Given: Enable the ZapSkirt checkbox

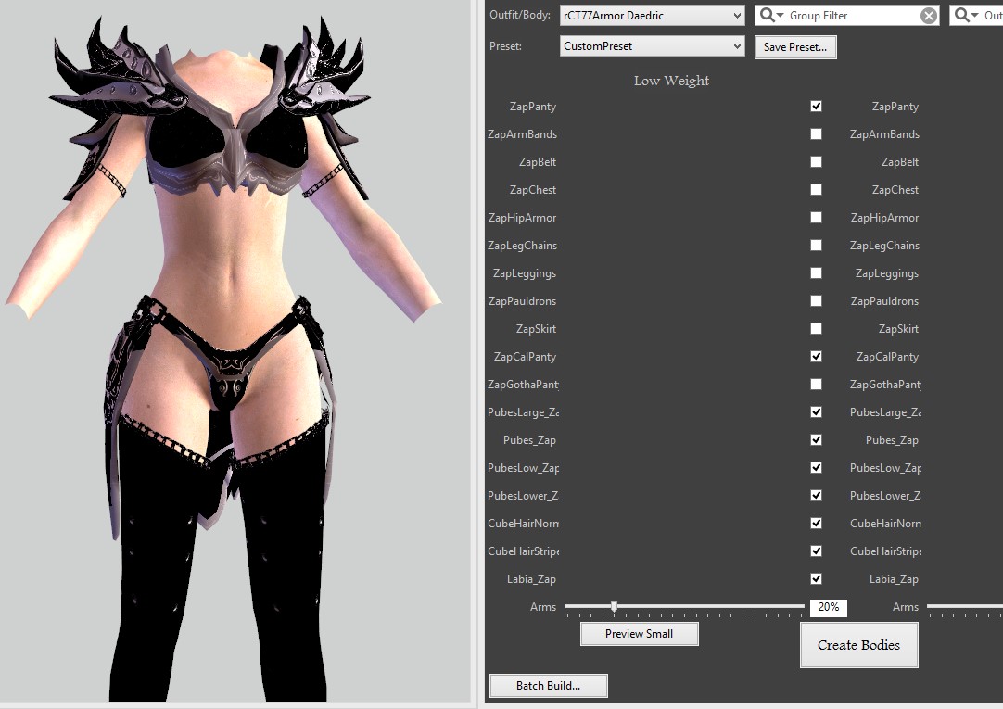Looking at the screenshot, I should pos(817,329).
